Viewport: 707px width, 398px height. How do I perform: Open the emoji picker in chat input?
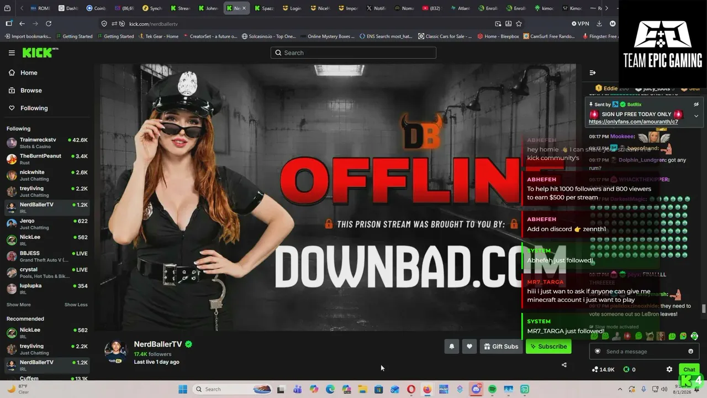click(x=691, y=352)
